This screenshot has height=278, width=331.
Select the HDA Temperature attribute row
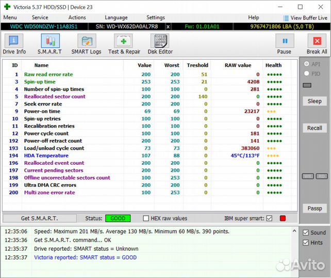tap(46, 155)
